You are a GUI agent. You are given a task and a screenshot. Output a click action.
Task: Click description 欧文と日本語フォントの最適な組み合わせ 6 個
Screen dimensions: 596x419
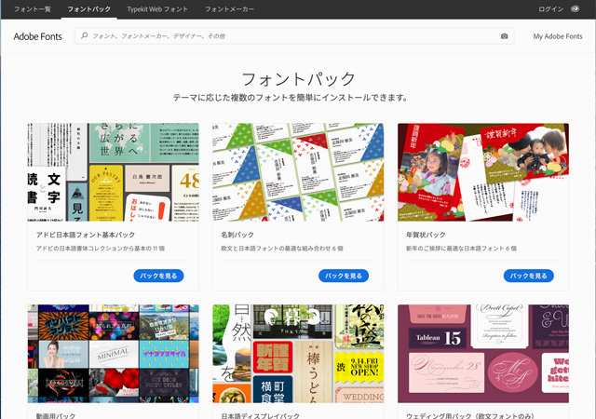(282, 249)
